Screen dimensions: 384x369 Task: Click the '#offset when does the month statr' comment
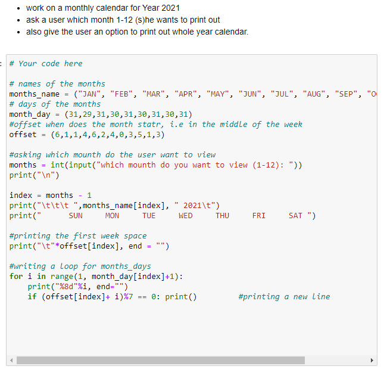[x=156, y=125]
